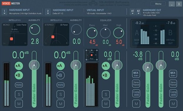The image size is (183, 111).
Task: Click the Virtual Input multichannel level meter
Action: click(92, 85)
